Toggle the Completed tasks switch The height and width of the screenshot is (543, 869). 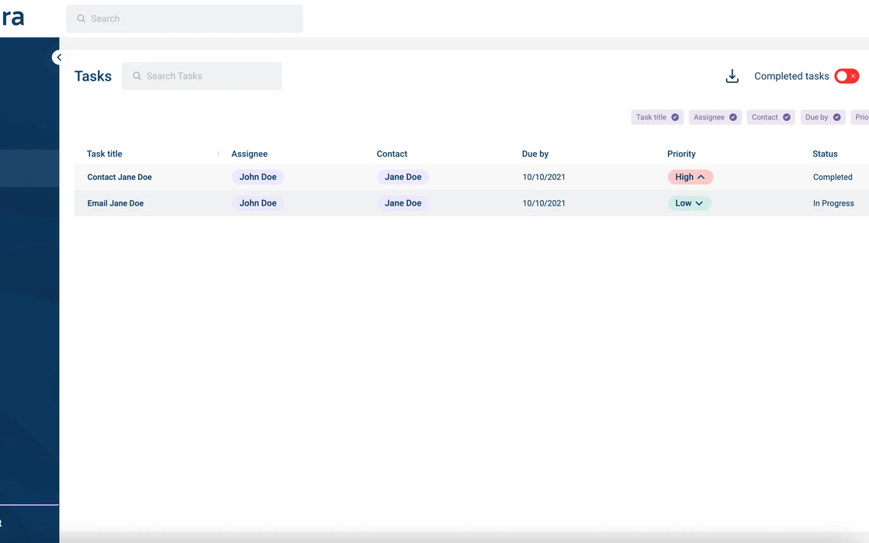846,76
